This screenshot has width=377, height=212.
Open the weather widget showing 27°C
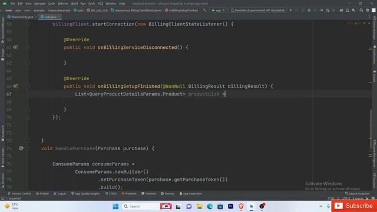pos(12,206)
